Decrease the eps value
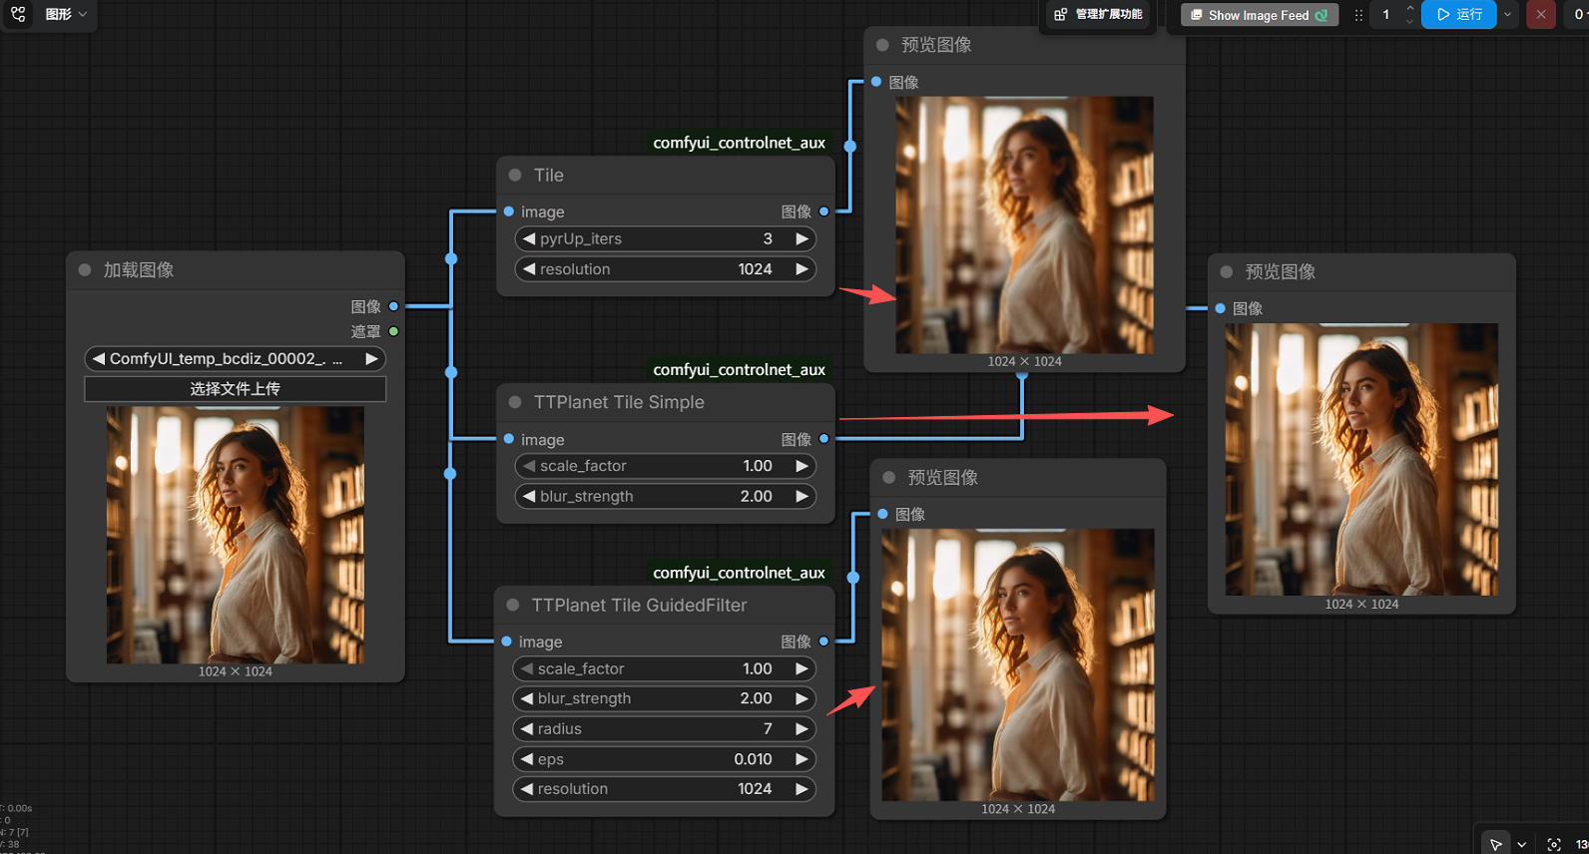 [x=527, y=759]
